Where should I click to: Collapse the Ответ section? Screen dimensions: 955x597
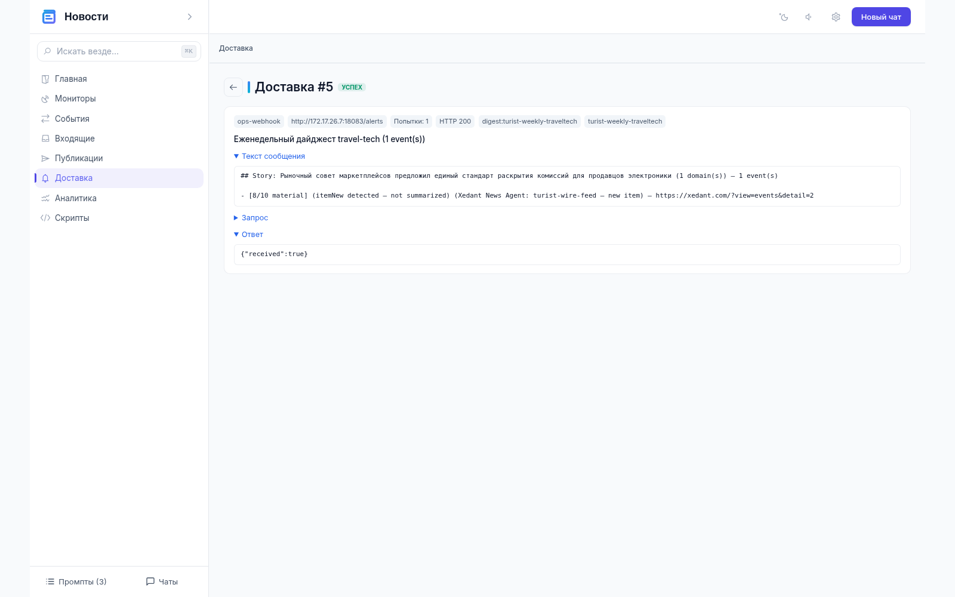(248, 235)
